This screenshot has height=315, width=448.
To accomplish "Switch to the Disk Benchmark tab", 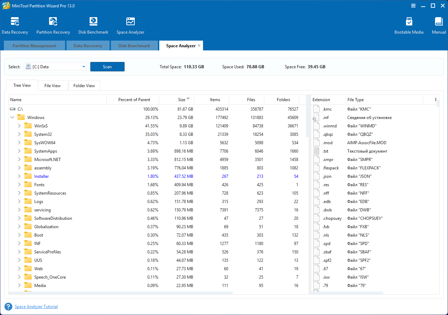I will pyautogui.click(x=134, y=46).
